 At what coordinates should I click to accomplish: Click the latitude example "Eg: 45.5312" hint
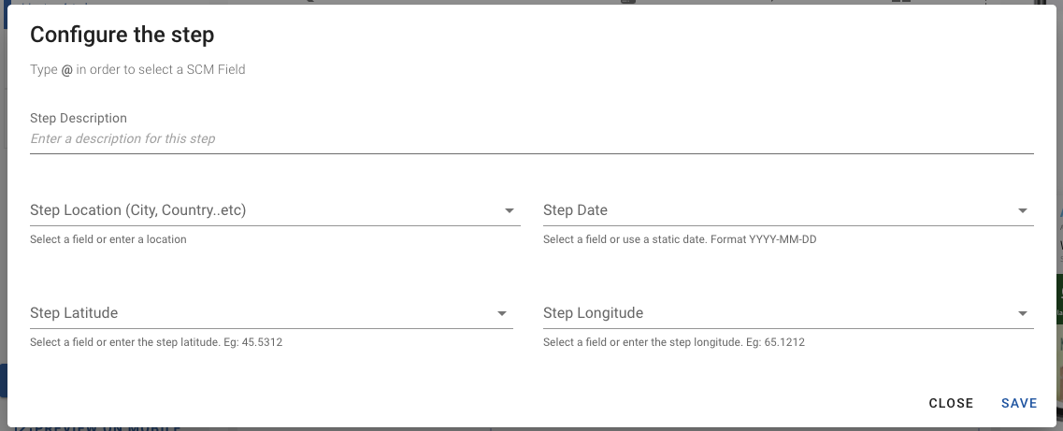[x=156, y=342]
